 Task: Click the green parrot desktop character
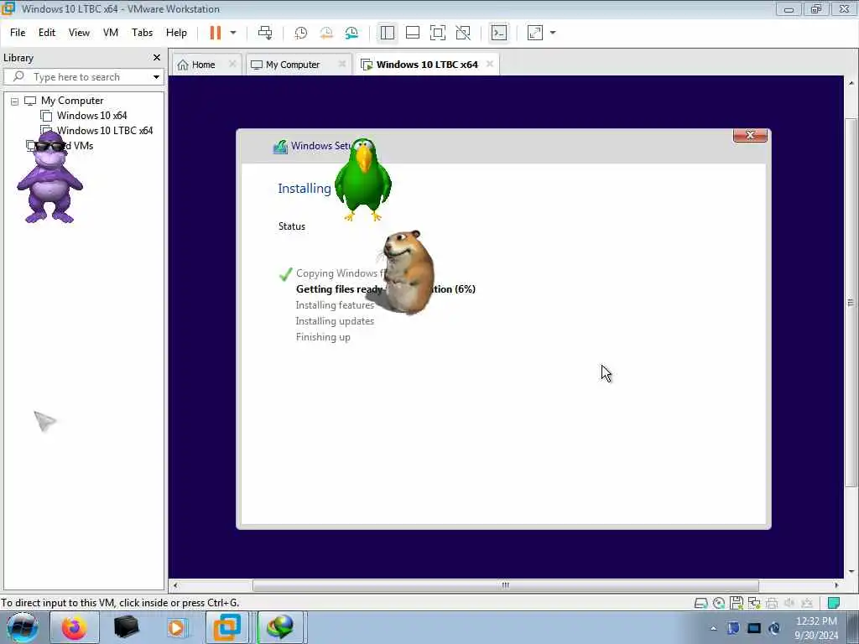pyautogui.click(x=362, y=179)
